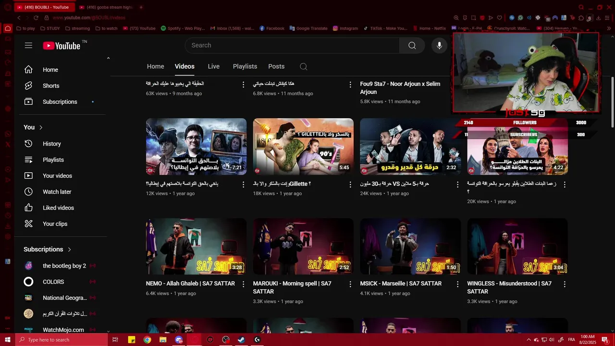Click the magnifier search button
This screenshot has width=615, height=346.
coord(412,45)
